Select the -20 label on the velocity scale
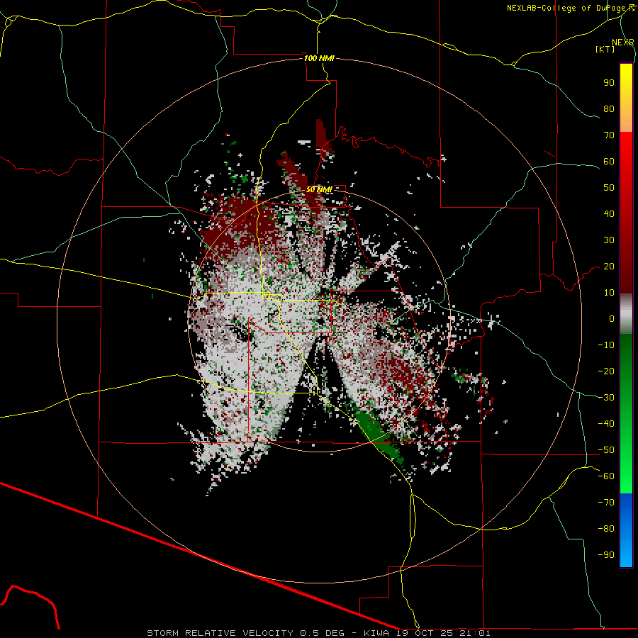Image resolution: width=638 pixels, height=638 pixels. point(606,371)
